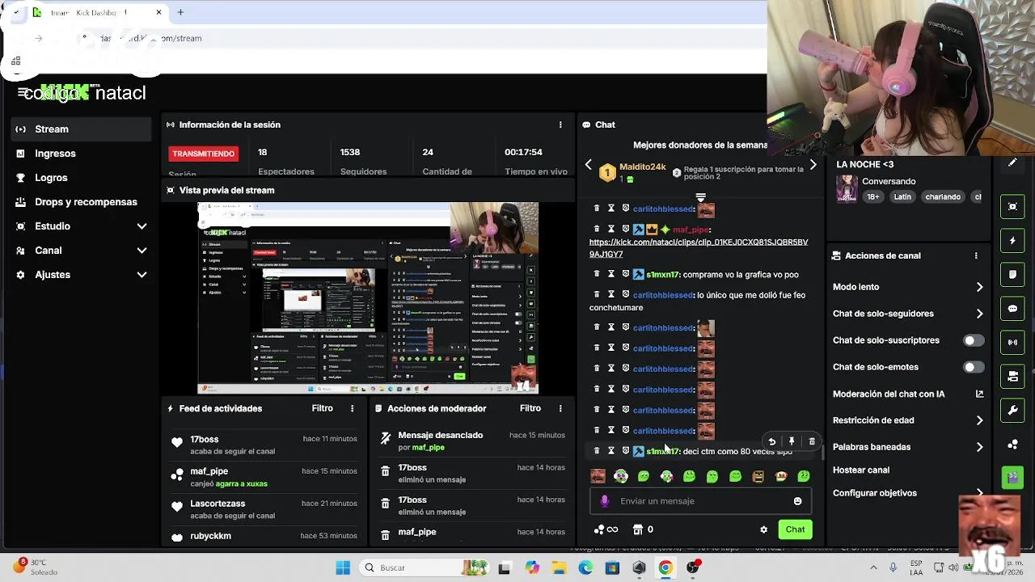The image size is (1035, 582).
Task: Open external link icon for Moderación del chat con IA
Action: 979,394
